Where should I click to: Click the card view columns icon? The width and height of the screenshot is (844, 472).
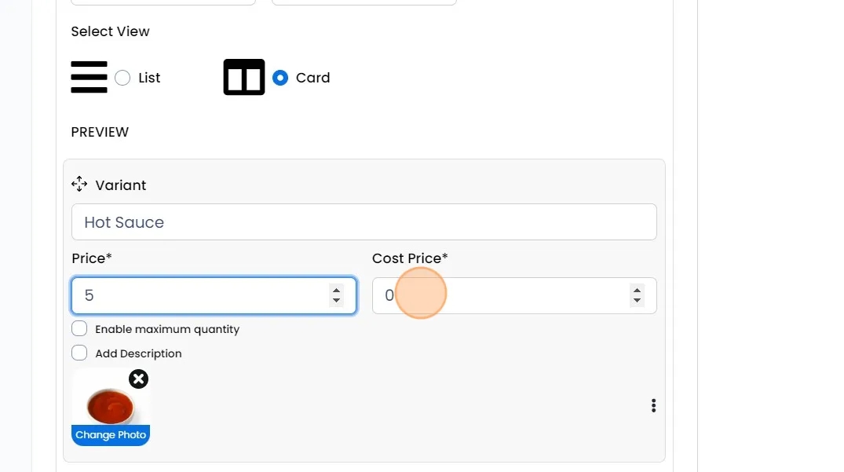click(x=244, y=77)
